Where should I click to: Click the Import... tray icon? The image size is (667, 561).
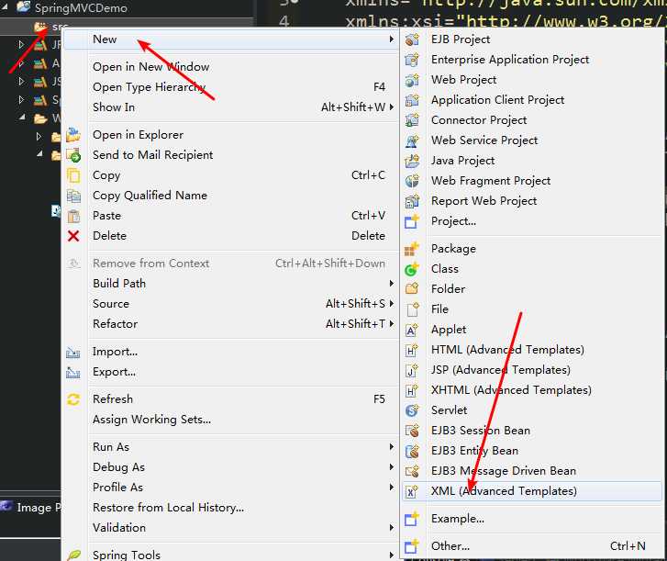(x=73, y=353)
